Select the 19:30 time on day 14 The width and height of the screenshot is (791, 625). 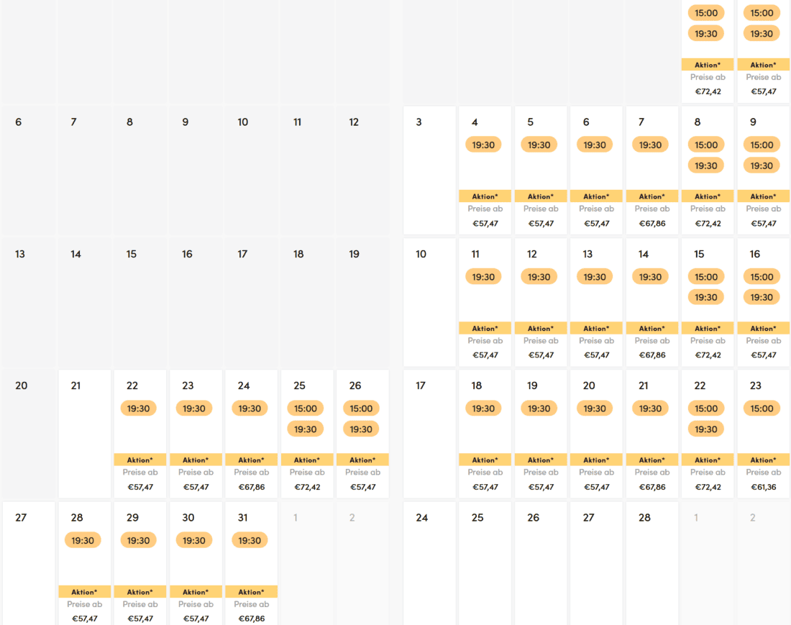click(x=650, y=277)
